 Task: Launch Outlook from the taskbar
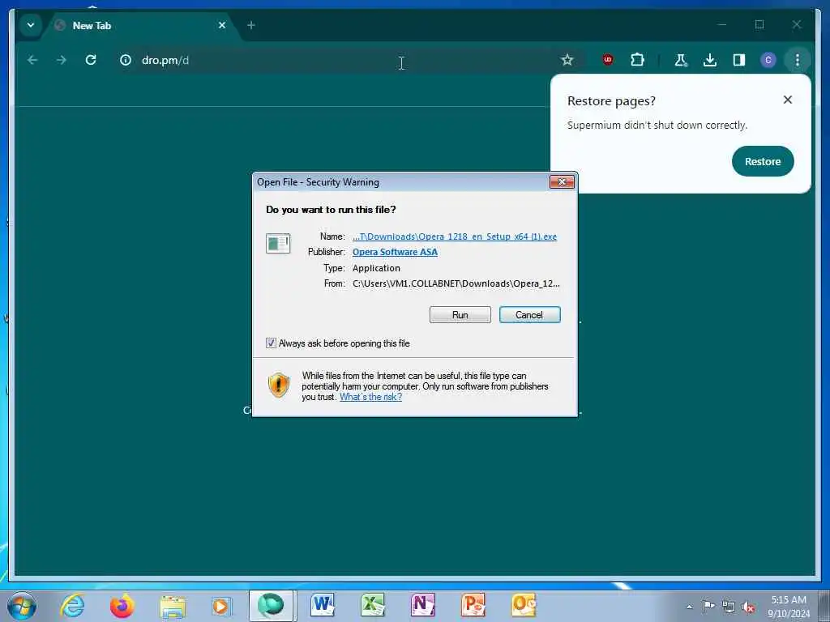523,604
